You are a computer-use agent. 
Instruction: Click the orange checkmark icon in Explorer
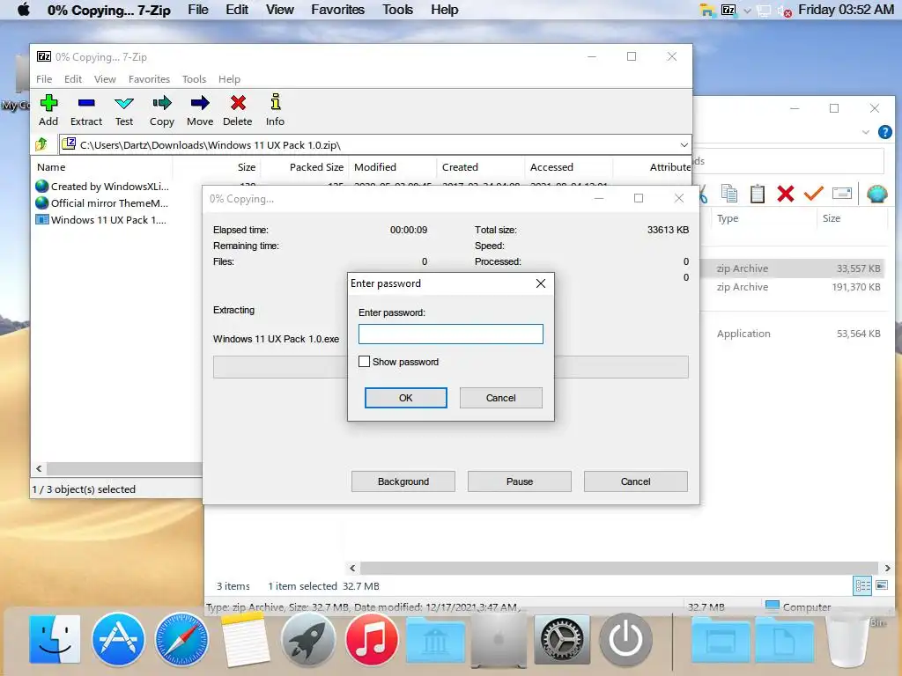tap(813, 193)
